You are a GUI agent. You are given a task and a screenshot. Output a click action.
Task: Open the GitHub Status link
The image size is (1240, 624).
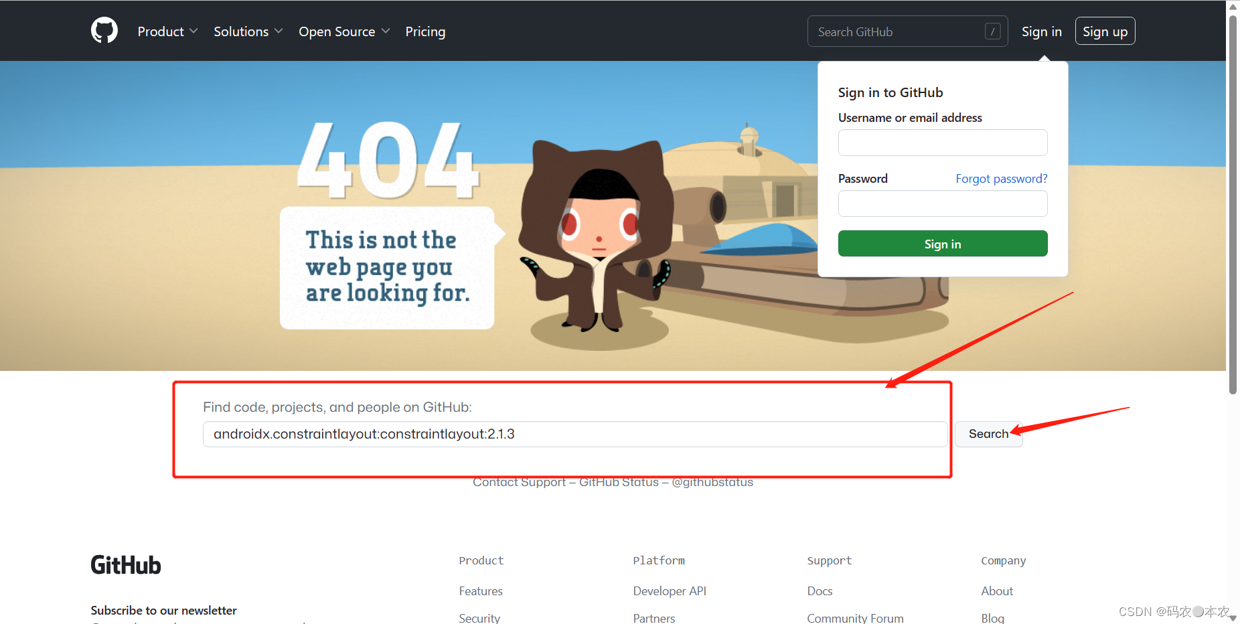pos(618,481)
